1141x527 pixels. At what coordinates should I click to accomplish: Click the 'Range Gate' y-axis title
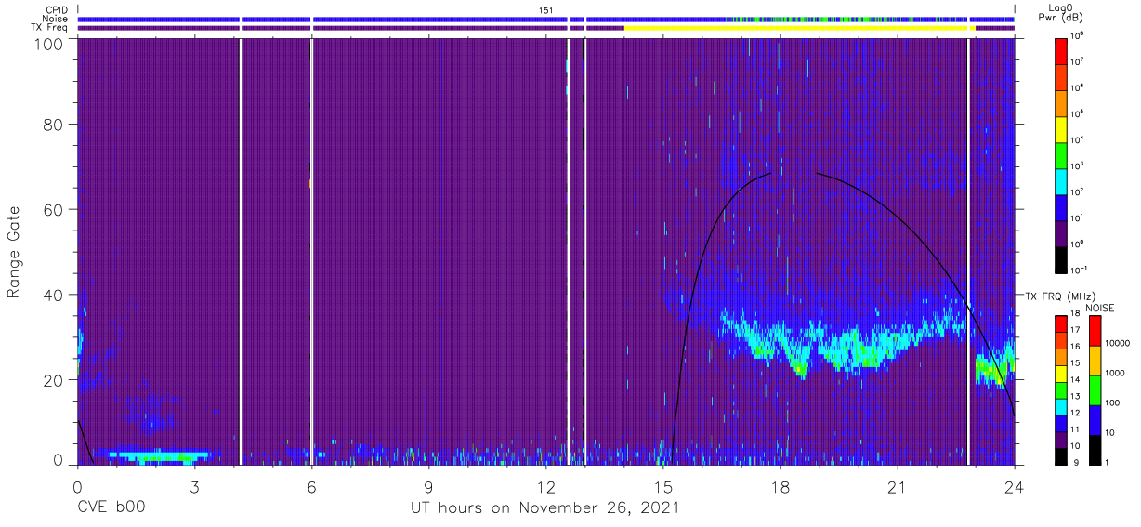click(x=14, y=253)
